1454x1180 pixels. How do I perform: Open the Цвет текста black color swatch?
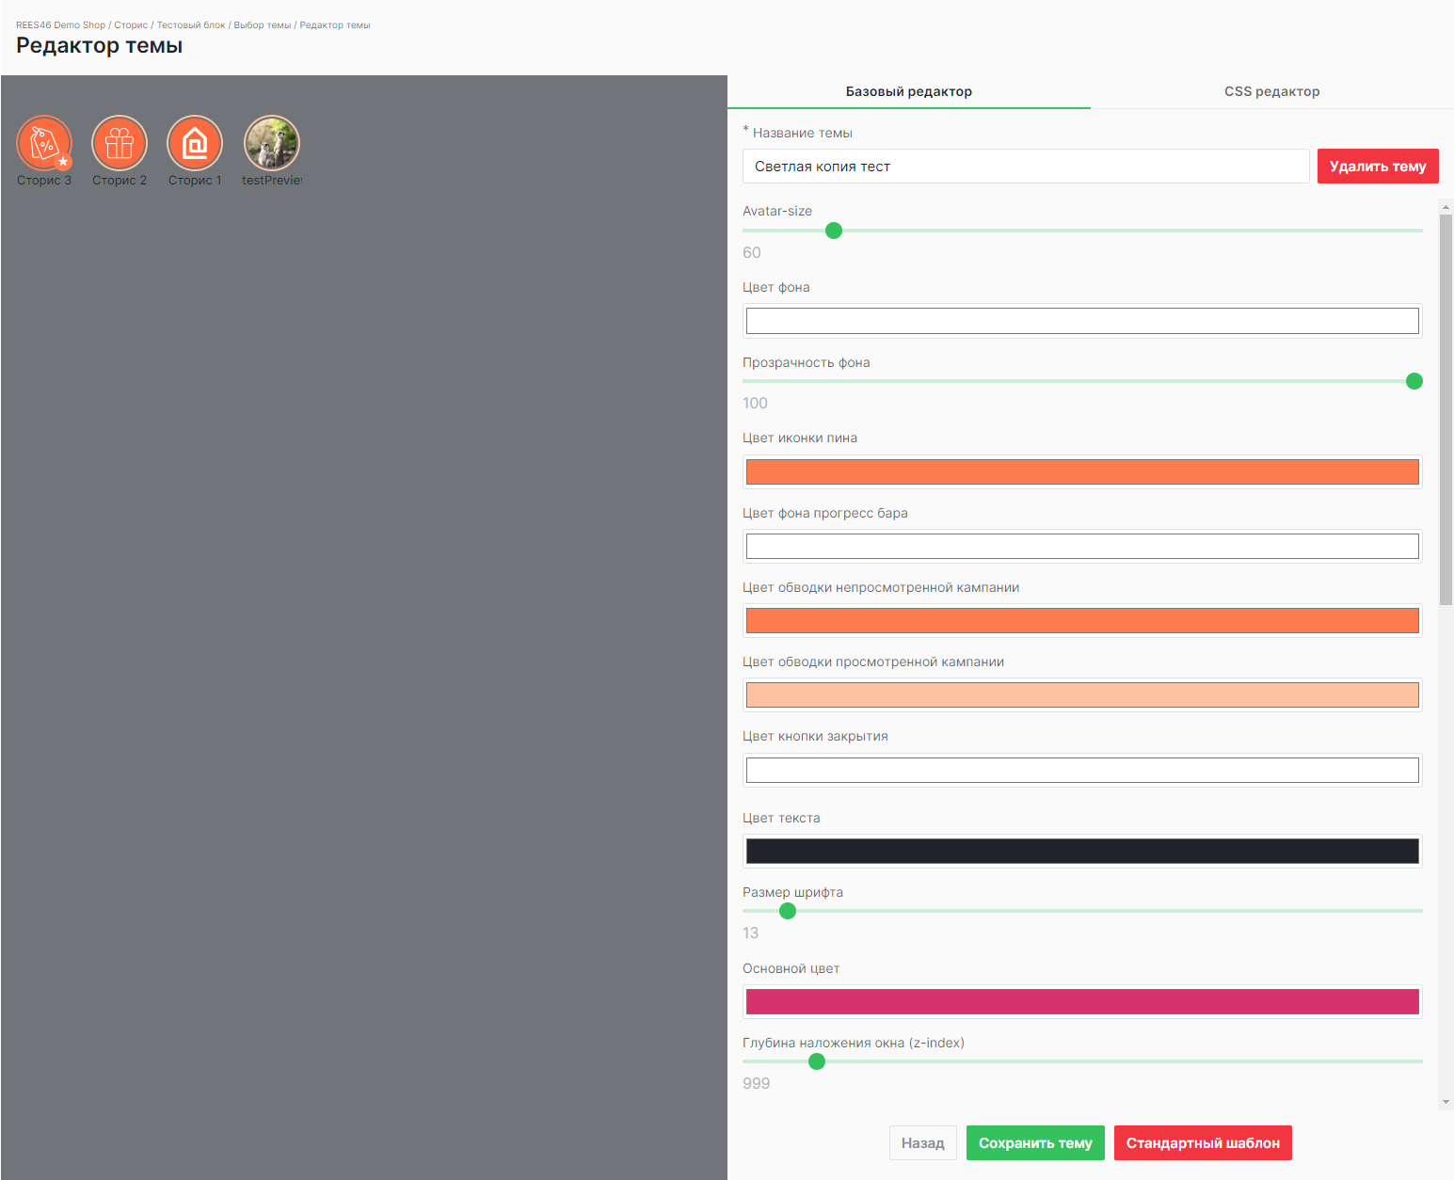point(1081,852)
